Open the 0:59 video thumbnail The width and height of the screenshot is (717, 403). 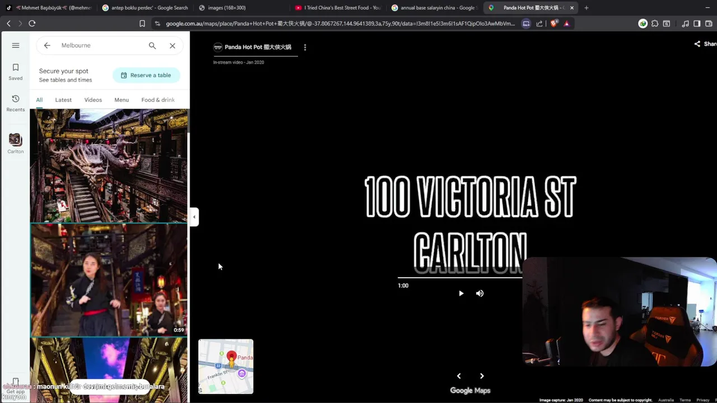109,280
